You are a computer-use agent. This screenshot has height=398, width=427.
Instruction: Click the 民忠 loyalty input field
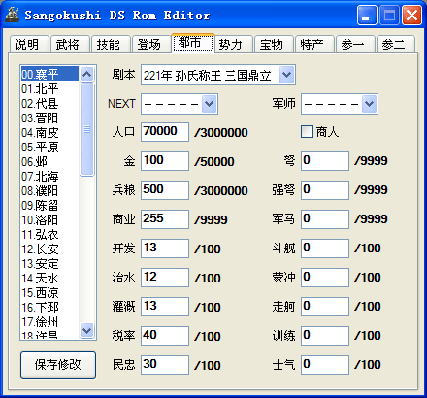(x=165, y=365)
